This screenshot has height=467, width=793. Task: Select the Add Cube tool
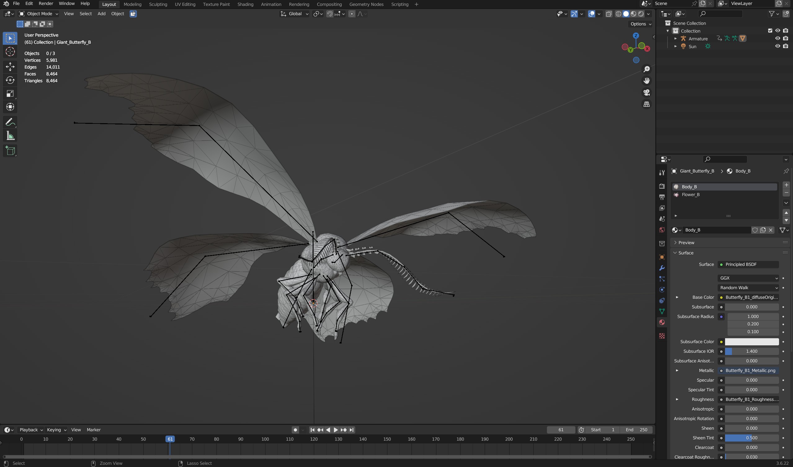tap(10, 151)
